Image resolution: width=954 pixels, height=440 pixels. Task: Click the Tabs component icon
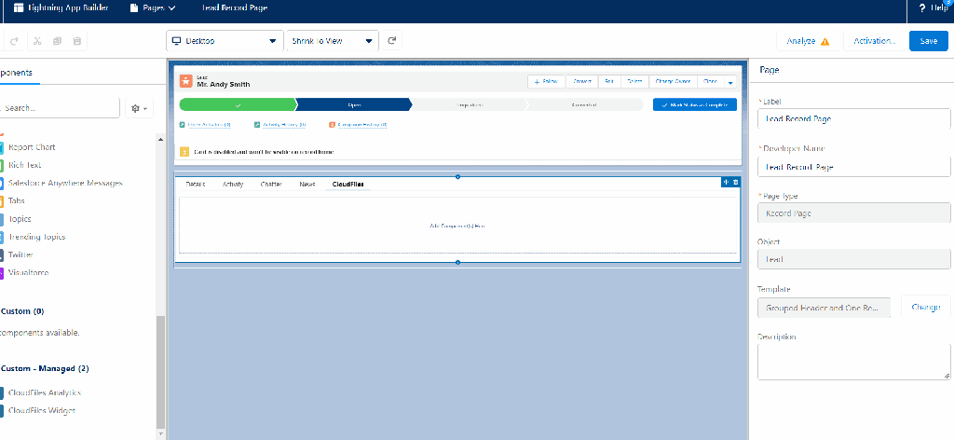pyautogui.click(x=1, y=200)
